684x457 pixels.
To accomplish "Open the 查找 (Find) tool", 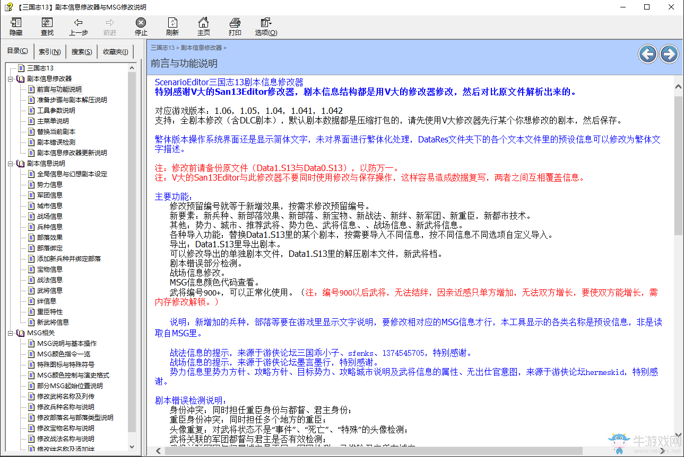I will pyautogui.click(x=47, y=26).
